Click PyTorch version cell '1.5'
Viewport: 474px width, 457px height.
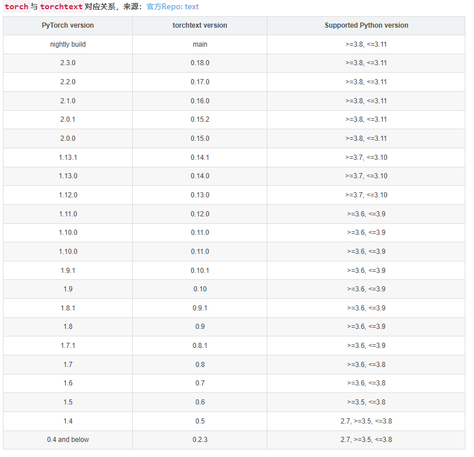pos(68,402)
